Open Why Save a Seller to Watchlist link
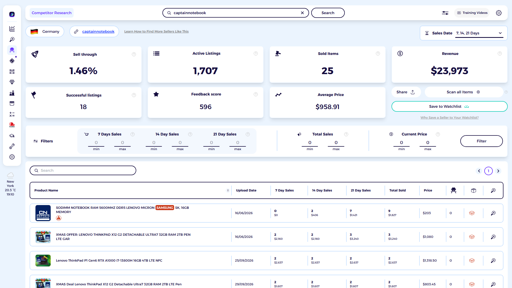This screenshot has width=512, height=288. coord(449,118)
